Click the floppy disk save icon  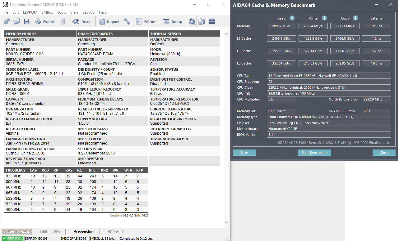[27, 22]
